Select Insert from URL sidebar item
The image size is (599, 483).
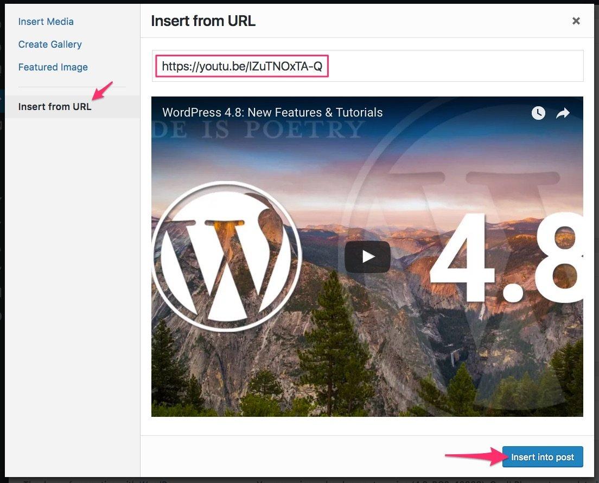tap(55, 106)
